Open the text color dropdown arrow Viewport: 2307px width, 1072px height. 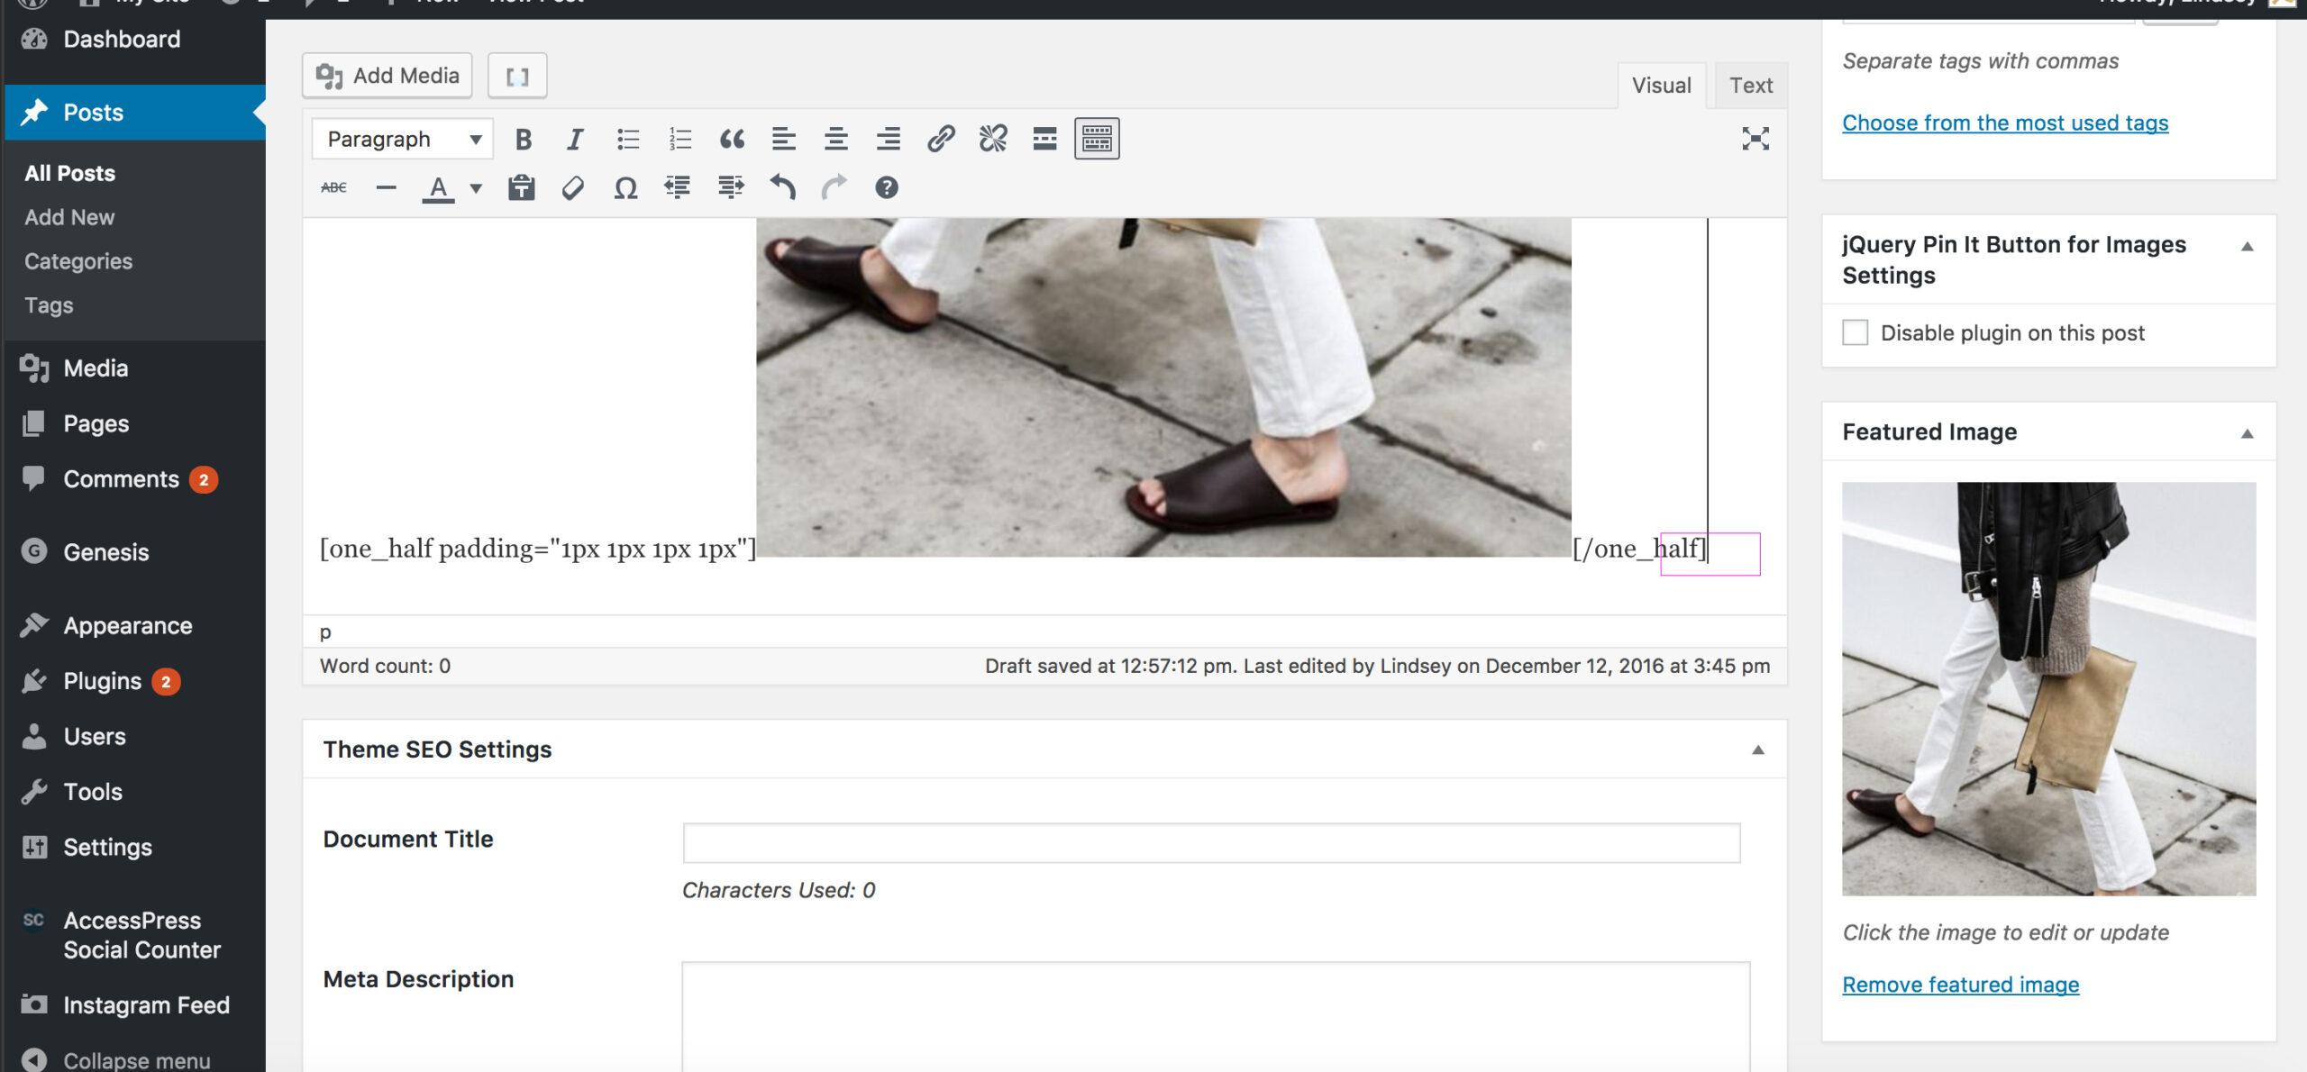pyautogui.click(x=476, y=187)
